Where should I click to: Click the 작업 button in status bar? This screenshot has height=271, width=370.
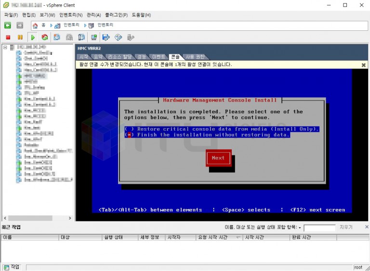[x=12, y=267]
